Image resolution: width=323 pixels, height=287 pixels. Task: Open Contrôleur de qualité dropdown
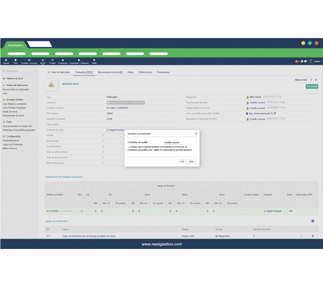(173, 142)
